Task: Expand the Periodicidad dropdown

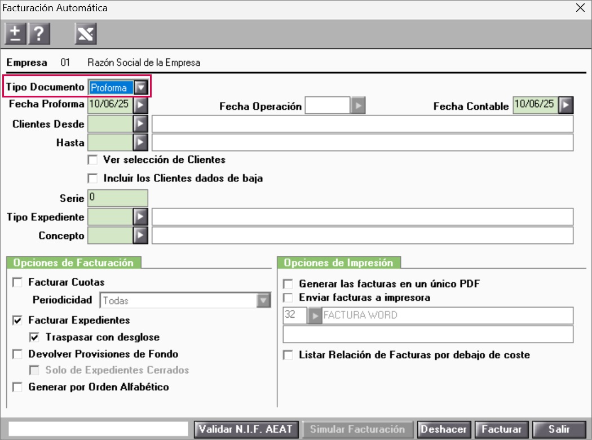Action: click(263, 301)
